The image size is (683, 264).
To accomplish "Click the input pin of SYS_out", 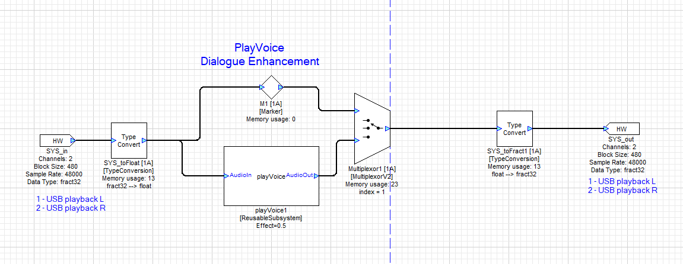I will point(606,128).
